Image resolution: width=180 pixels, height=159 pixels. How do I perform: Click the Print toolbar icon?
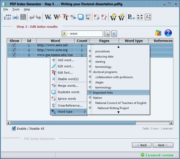coord(15,17)
